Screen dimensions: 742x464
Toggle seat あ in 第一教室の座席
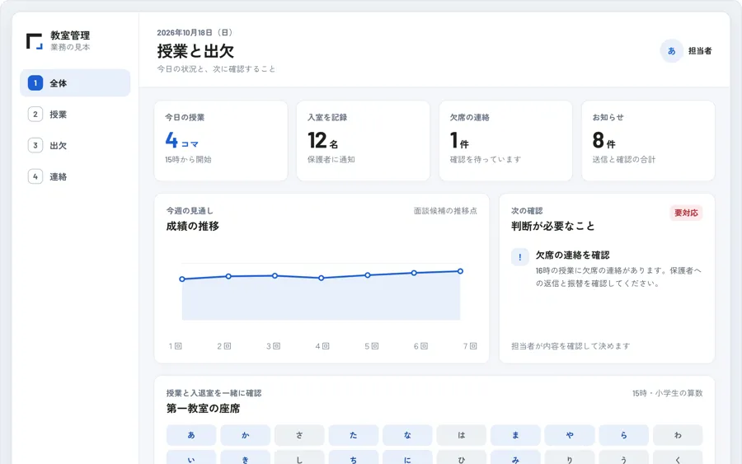[x=191, y=435]
